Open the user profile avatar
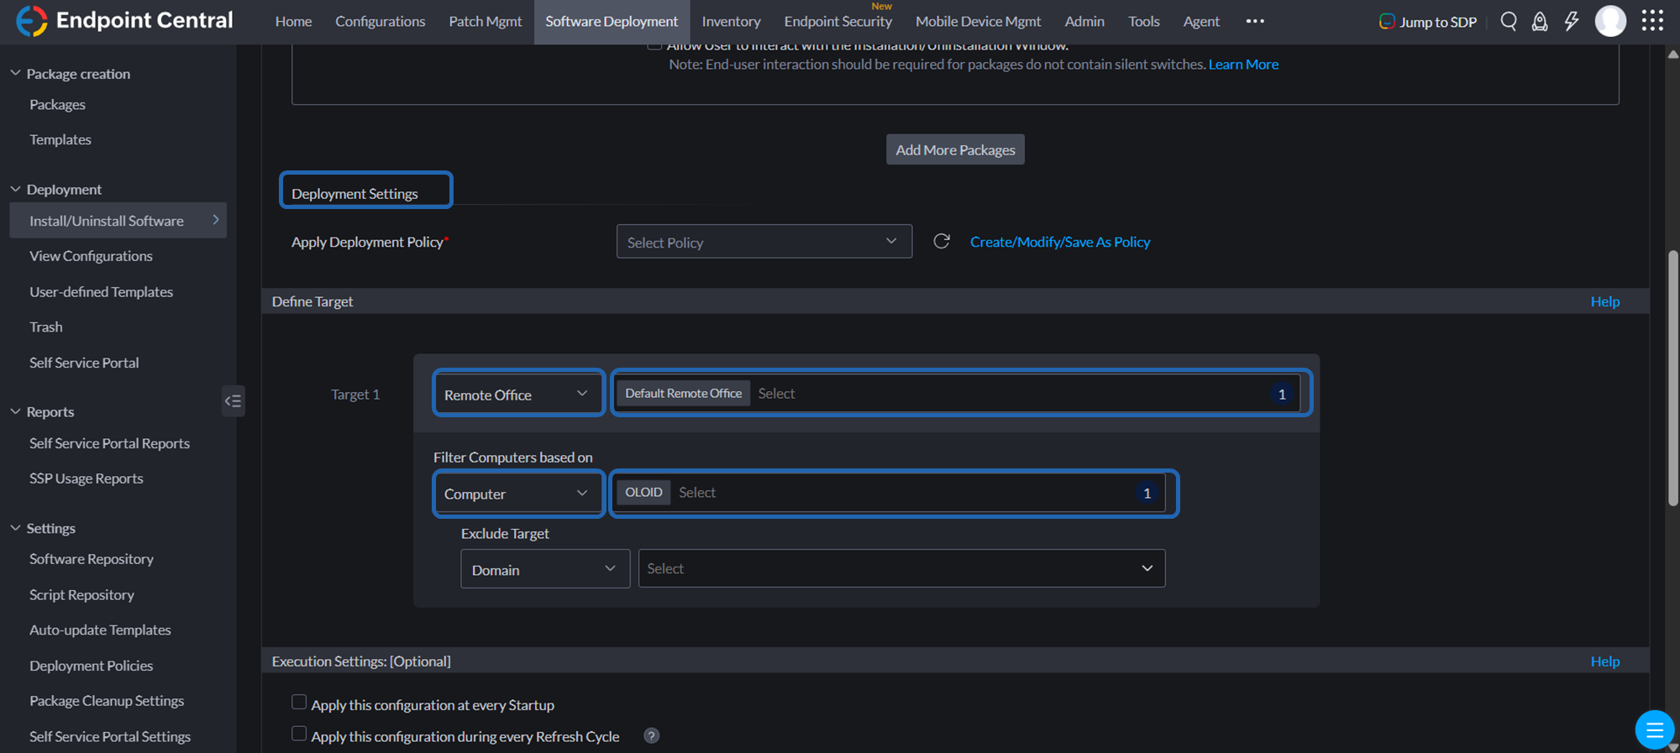 click(1610, 21)
